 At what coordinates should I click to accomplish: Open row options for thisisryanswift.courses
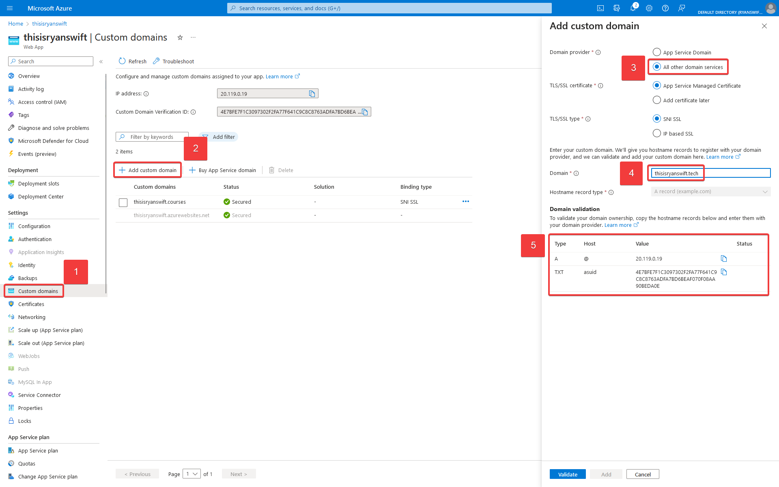click(465, 202)
